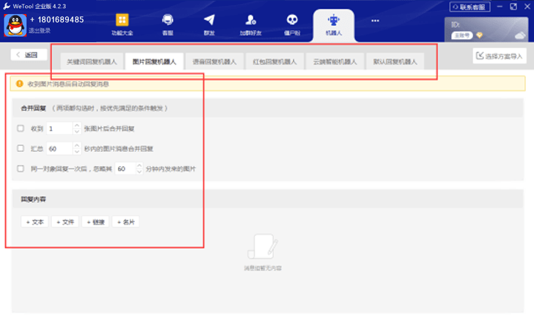Enable the 同一对象回复一次后 ignore checkbox
The image size is (534, 321).
(x=21, y=168)
